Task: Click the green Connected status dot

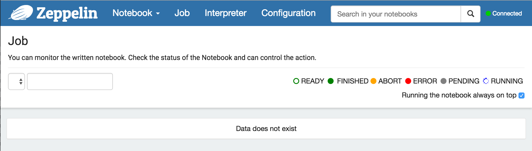Action: tap(488, 13)
